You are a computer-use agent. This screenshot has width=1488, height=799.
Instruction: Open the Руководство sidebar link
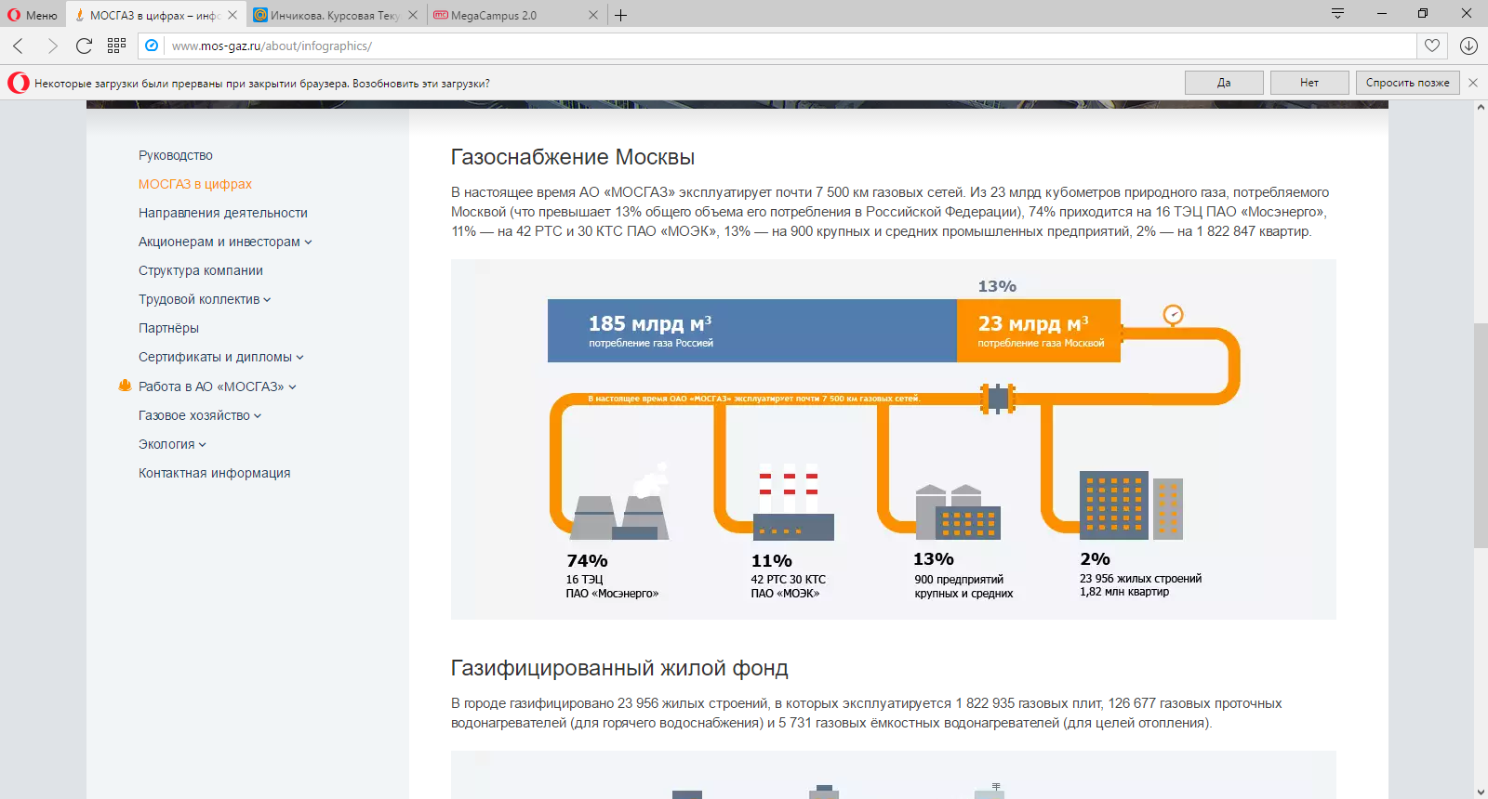[176, 155]
